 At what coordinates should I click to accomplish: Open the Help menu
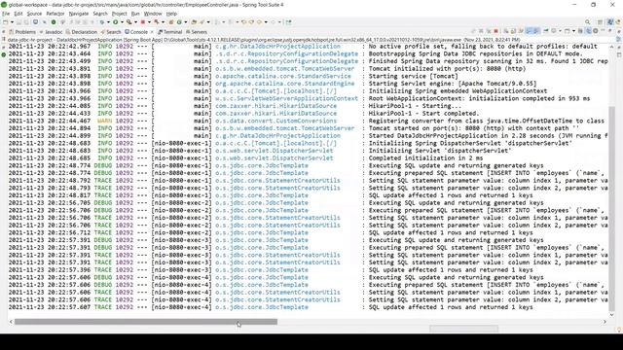tap(171, 14)
